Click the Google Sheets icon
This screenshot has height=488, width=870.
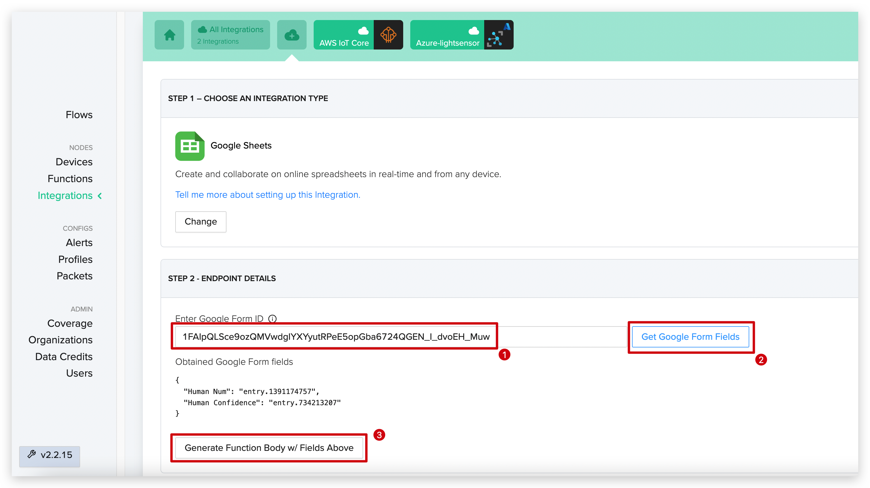point(190,146)
